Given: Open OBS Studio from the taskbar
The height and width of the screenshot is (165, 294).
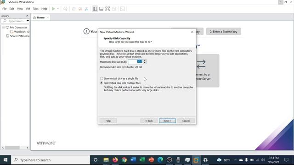Looking at the screenshot, I should coord(169,160).
